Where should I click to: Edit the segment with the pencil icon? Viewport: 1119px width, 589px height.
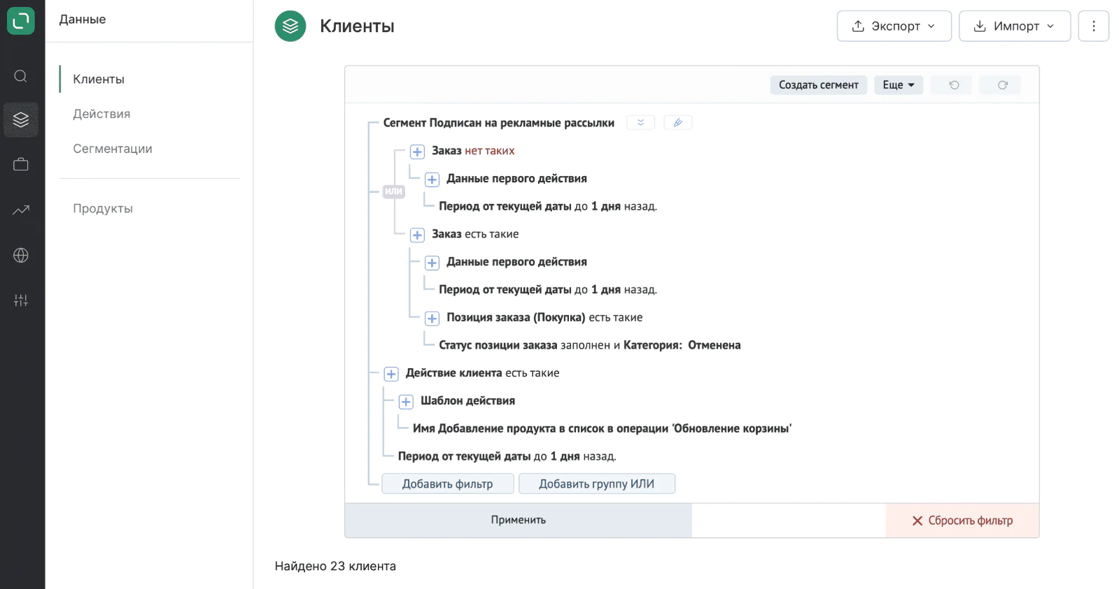(677, 123)
